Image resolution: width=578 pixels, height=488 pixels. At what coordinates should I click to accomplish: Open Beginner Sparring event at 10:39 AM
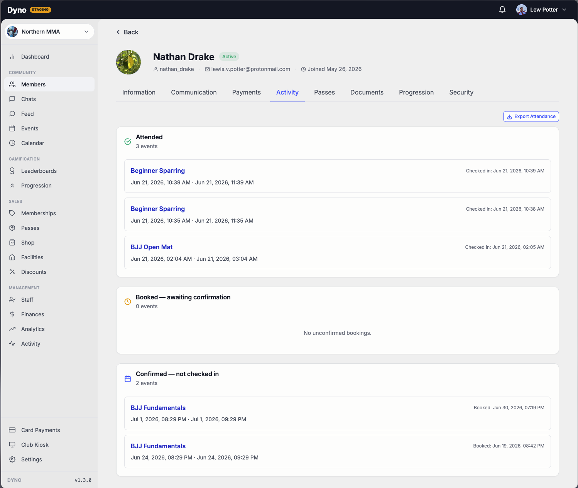158,171
